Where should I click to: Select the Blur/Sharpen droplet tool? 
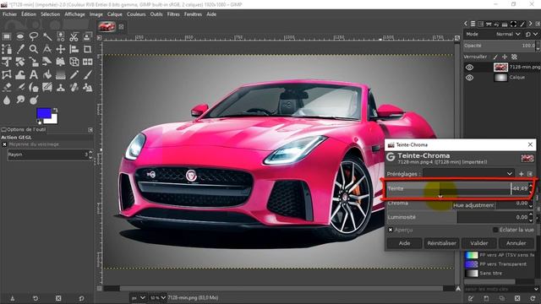pyautogui.click(x=7, y=100)
